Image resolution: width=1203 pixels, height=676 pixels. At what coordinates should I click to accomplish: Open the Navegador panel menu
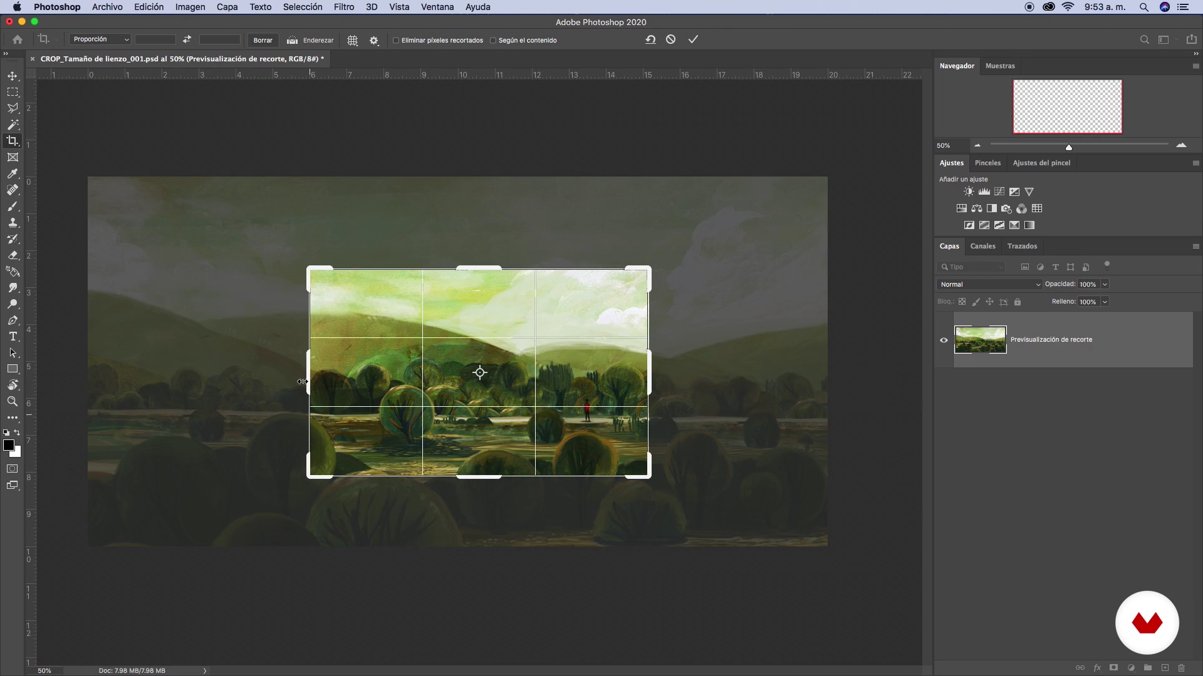click(1195, 66)
